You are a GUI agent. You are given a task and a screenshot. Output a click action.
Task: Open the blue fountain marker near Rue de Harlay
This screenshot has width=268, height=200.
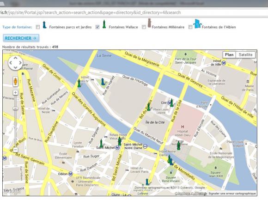pos(103,82)
